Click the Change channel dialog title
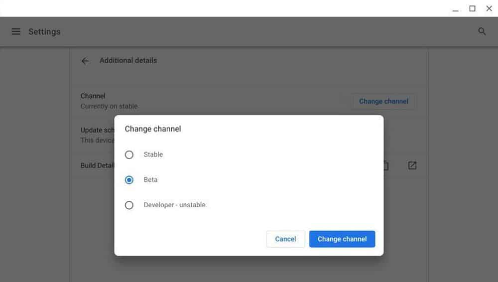 153,129
